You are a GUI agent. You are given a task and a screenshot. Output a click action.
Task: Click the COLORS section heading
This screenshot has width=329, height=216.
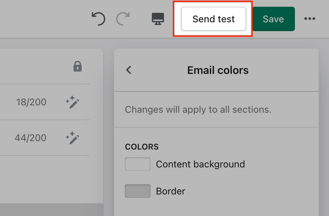tap(142, 147)
